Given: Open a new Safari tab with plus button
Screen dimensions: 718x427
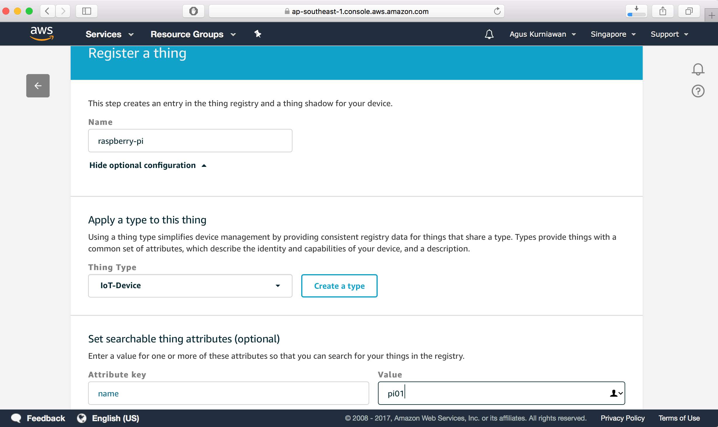Looking at the screenshot, I should 712,15.
